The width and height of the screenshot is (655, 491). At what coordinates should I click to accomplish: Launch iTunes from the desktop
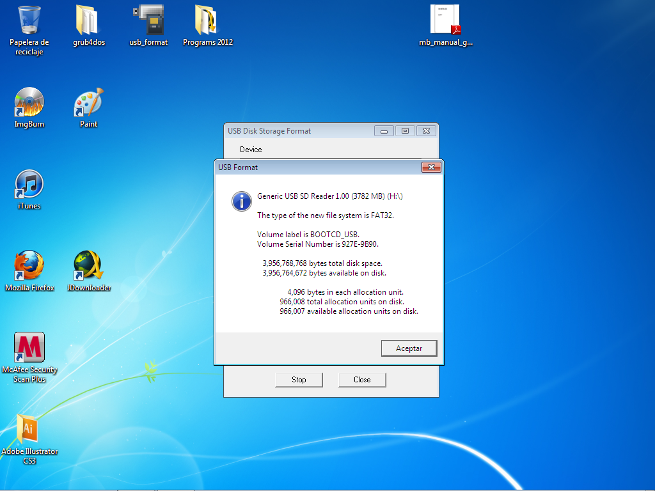(29, 184)
